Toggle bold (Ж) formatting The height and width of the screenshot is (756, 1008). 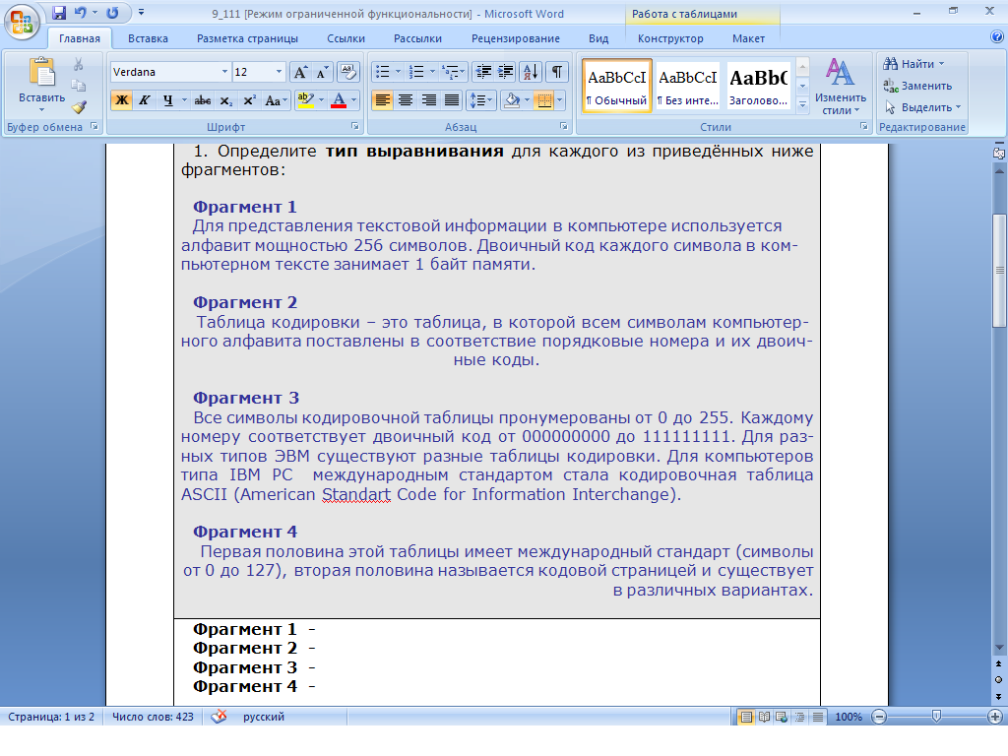click(121, 100)
